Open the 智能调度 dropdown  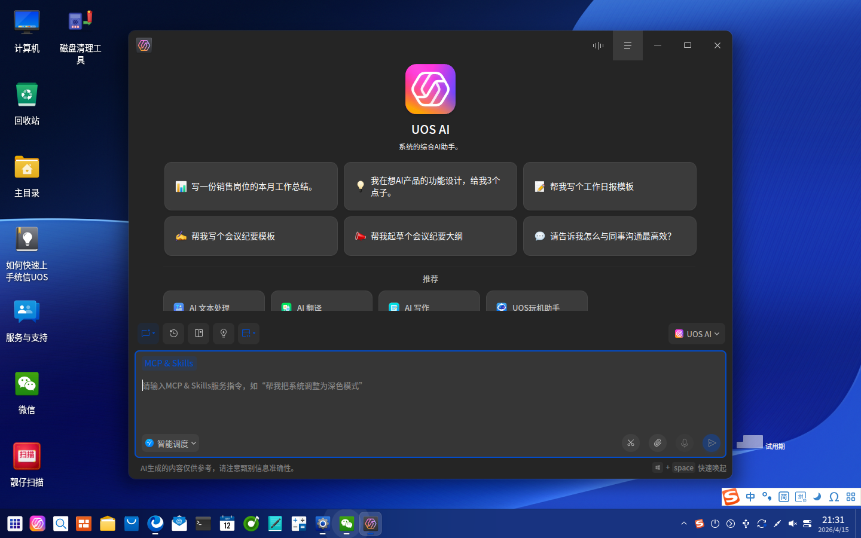[x=170, y=443]
